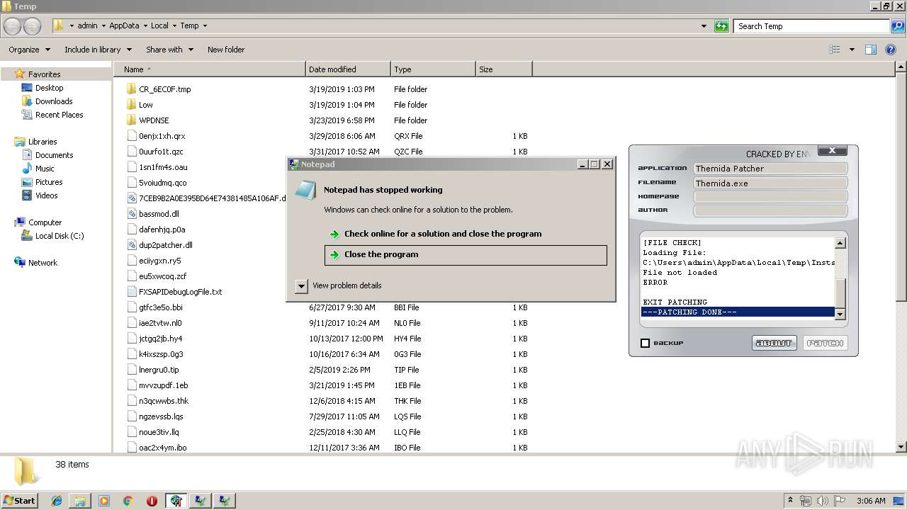Image resolution: width=907 pixels, height=510 pixels.
Task: Click the Start button
Action: click(20, 501)
